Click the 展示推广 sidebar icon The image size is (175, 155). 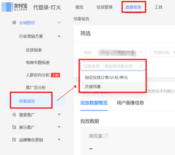14,127
